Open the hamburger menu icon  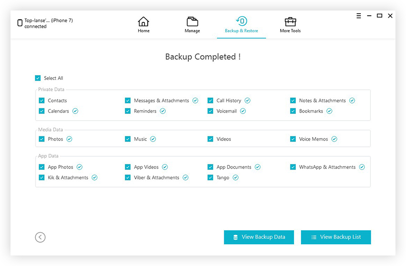[x=359, y=16]
